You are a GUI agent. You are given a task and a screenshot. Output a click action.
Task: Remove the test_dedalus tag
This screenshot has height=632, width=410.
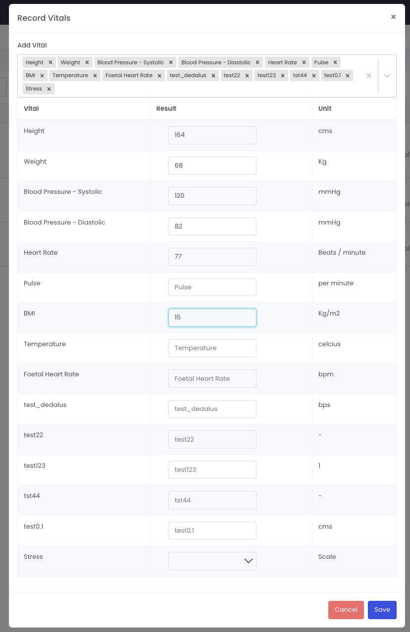pos(213,76)
